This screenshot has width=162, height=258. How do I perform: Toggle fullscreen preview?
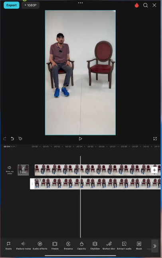click(x=155, y=139)
